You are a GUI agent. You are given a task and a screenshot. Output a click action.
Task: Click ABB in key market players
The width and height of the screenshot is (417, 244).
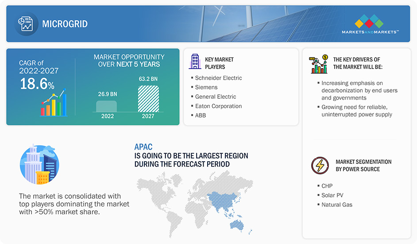[201, 116]
